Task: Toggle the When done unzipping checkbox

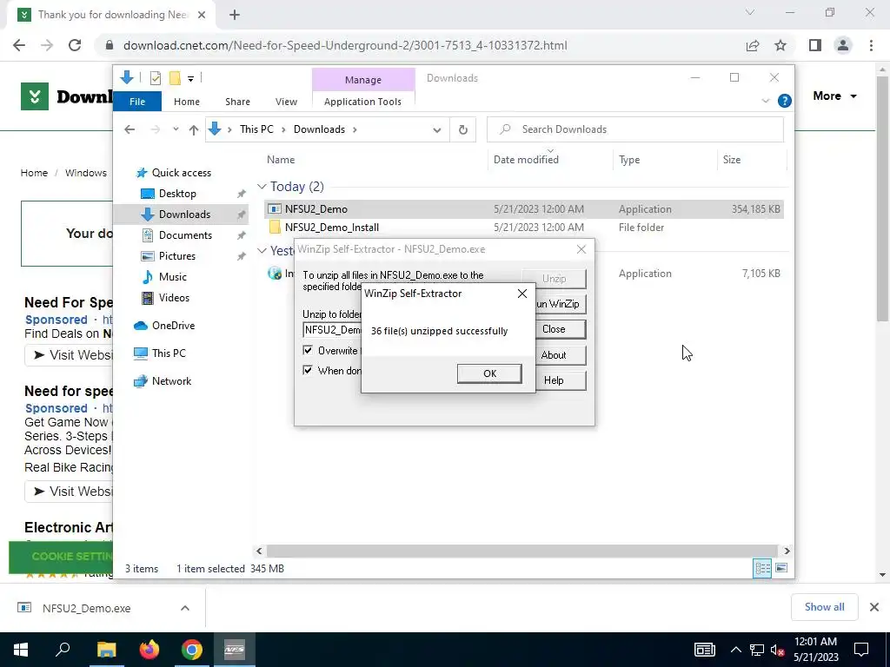Action: click(x=308, y=370)
